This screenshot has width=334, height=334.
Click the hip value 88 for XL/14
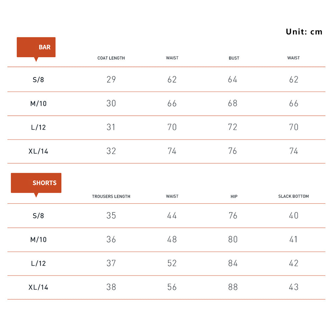click(x=233, y=287)
